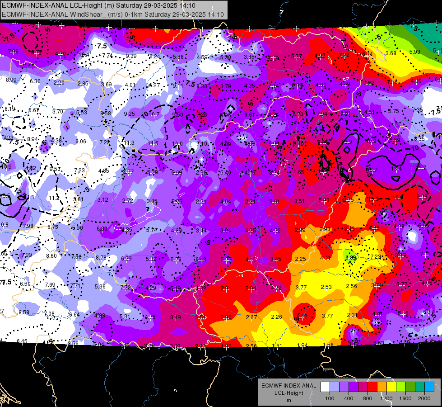Screen dimensions: 442x407
Task: Click the '800' legend scale label
Action: pos(368,398)
